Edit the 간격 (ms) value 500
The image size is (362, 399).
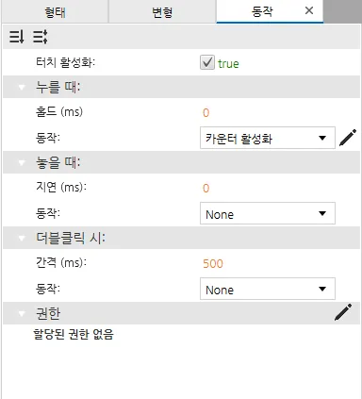(213, 263)
